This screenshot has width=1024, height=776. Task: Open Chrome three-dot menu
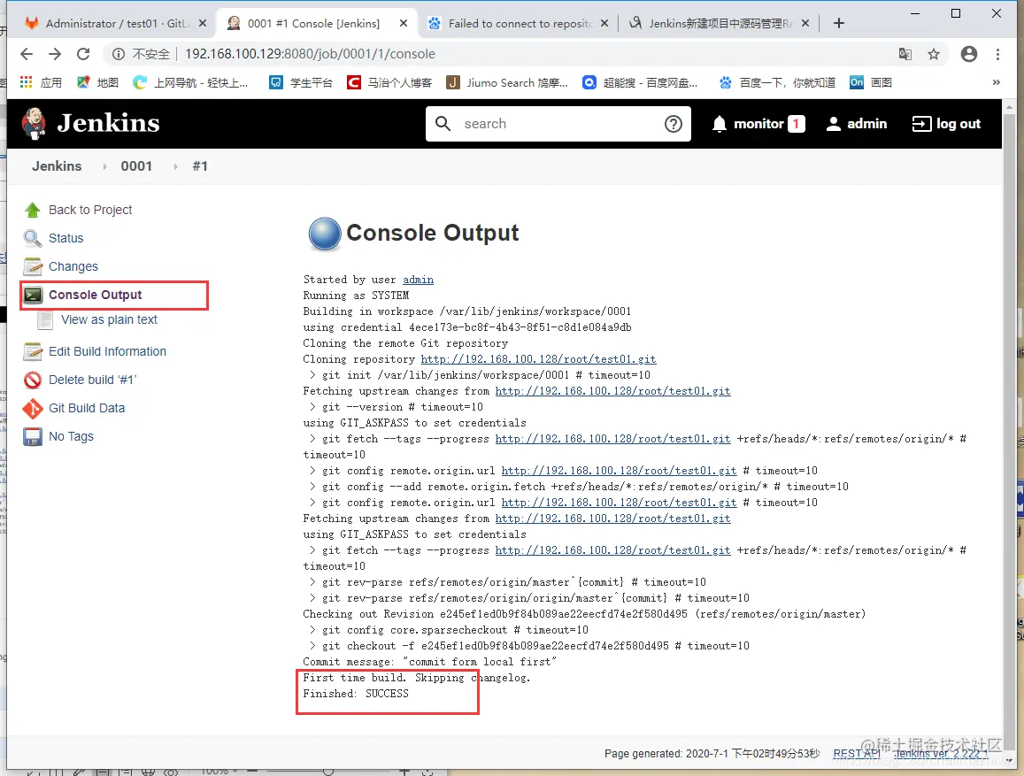(997, 54)
